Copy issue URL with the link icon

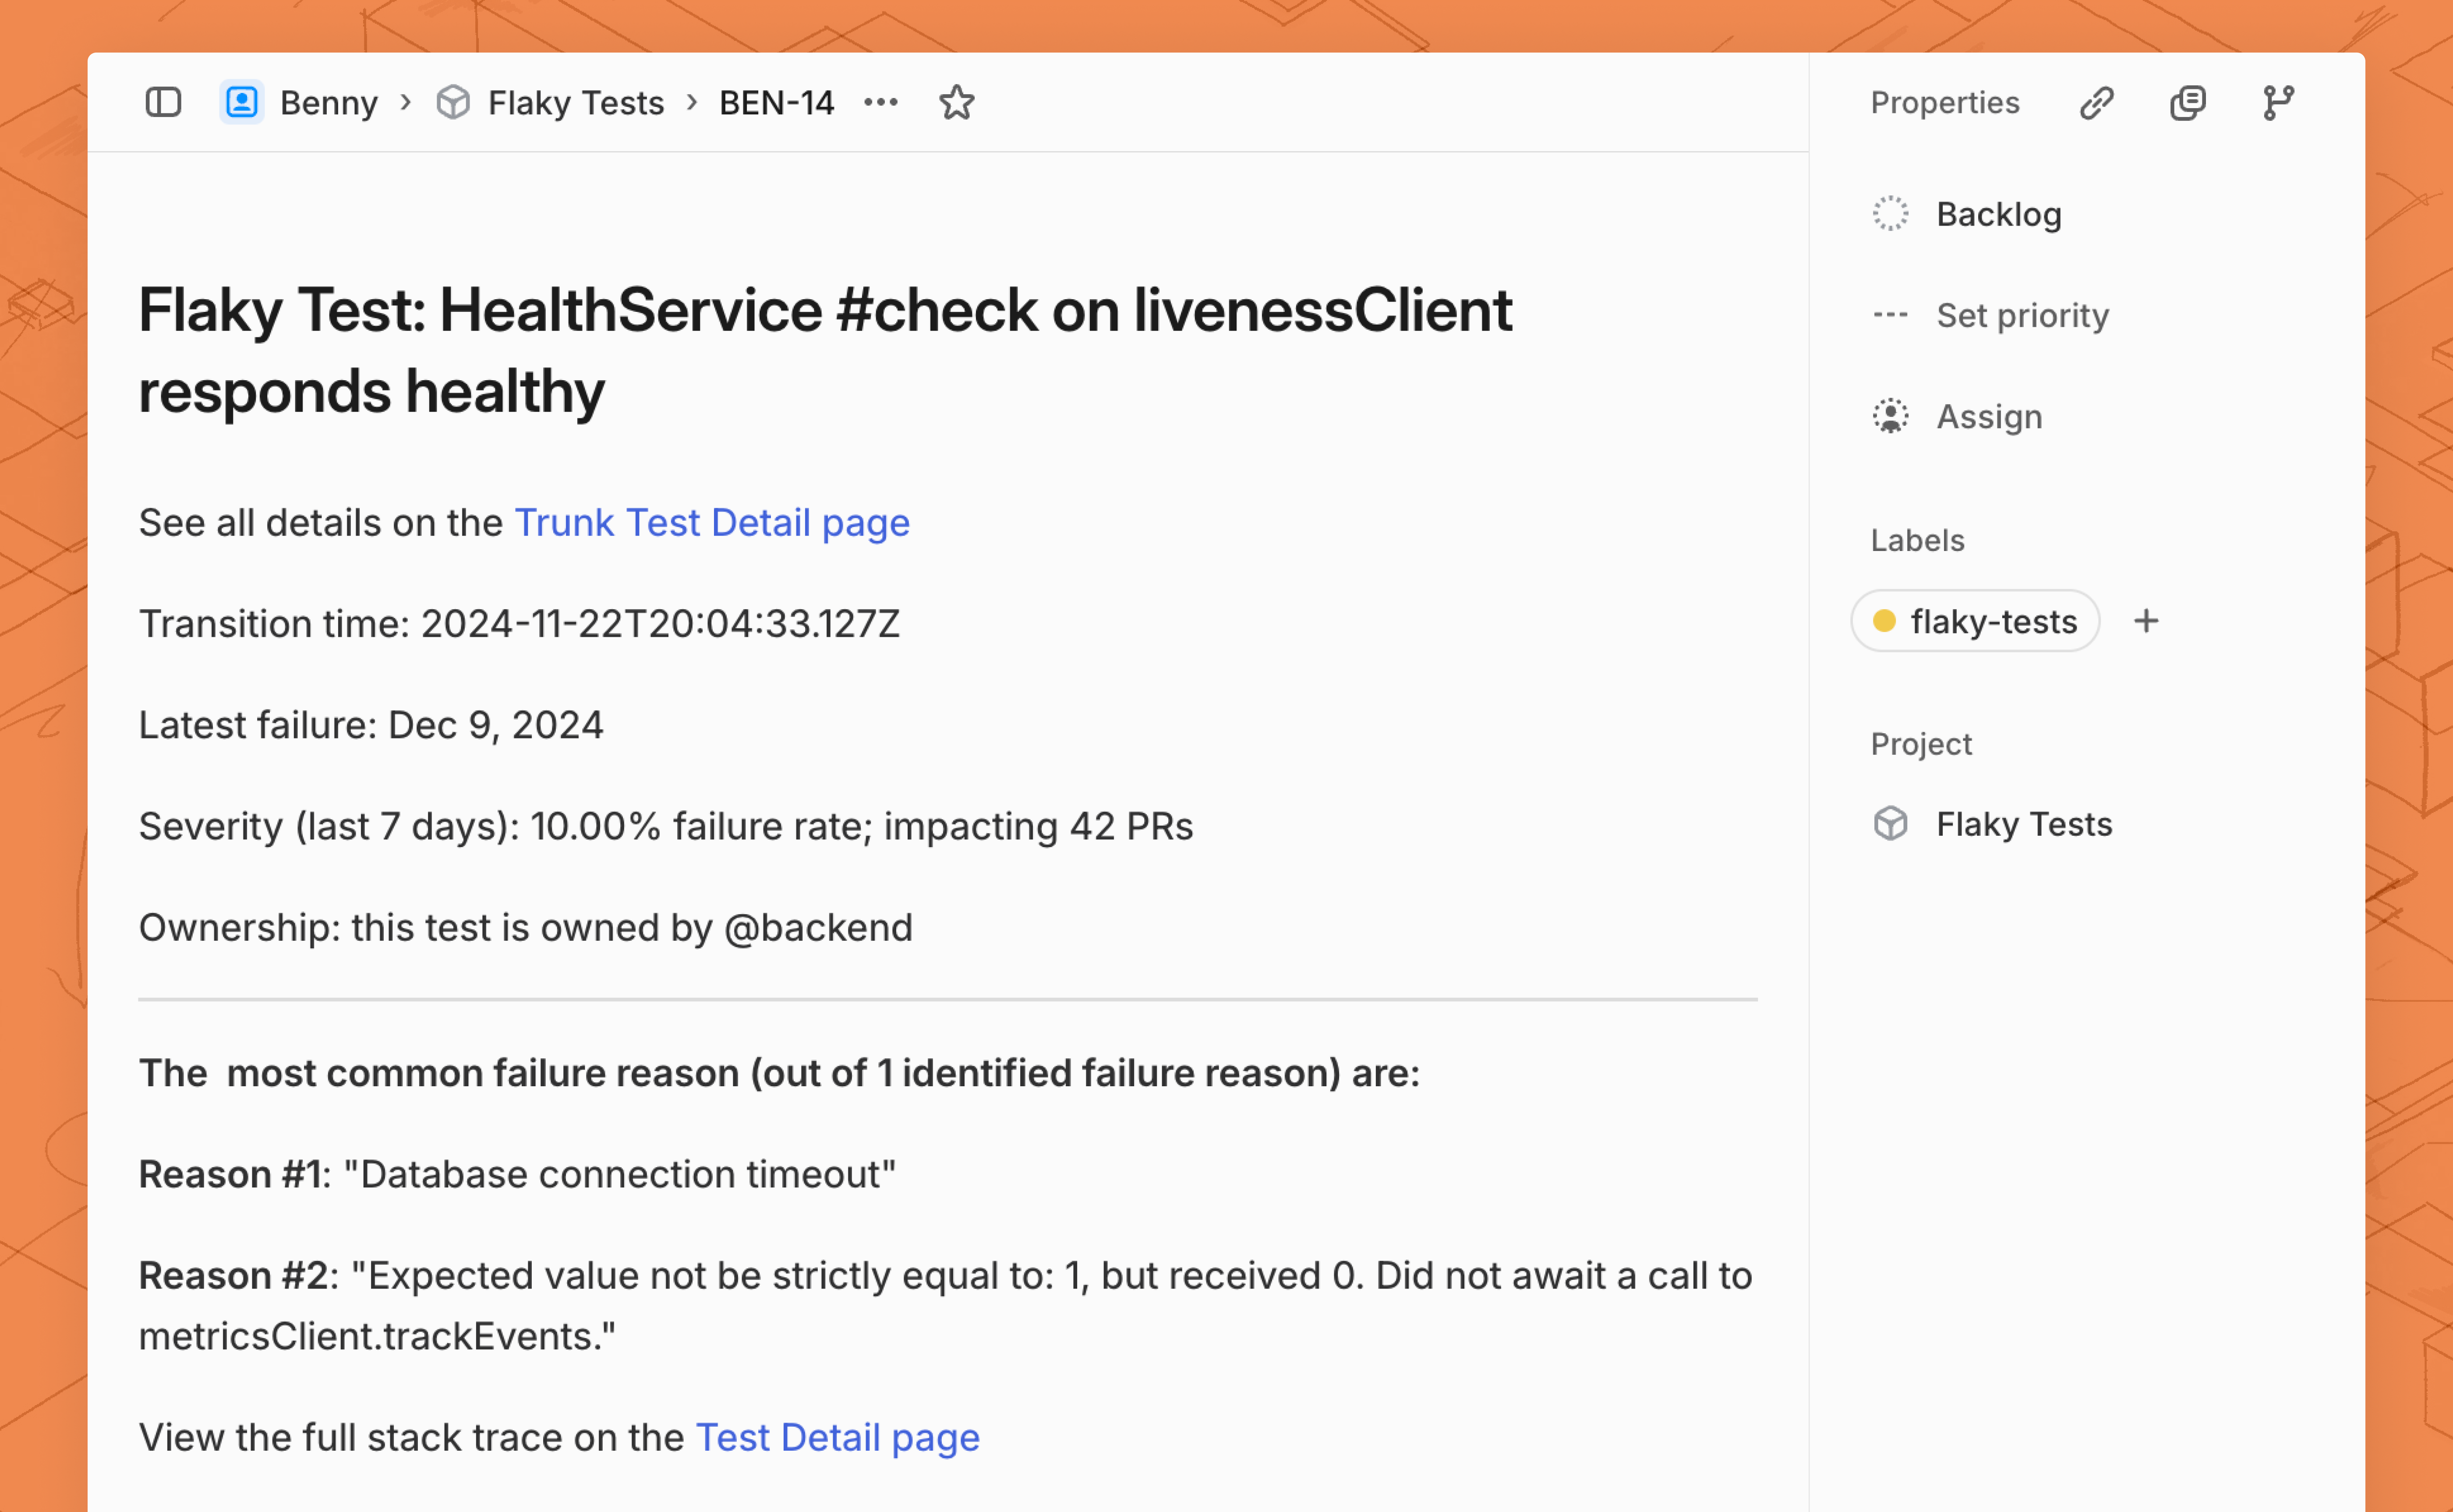coord(2096,102)
